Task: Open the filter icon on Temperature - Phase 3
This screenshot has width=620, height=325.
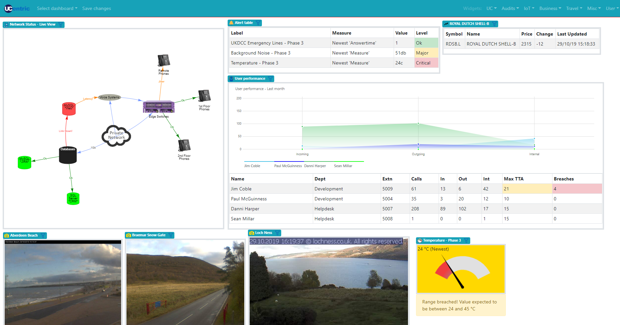Action: pos(467,240)
